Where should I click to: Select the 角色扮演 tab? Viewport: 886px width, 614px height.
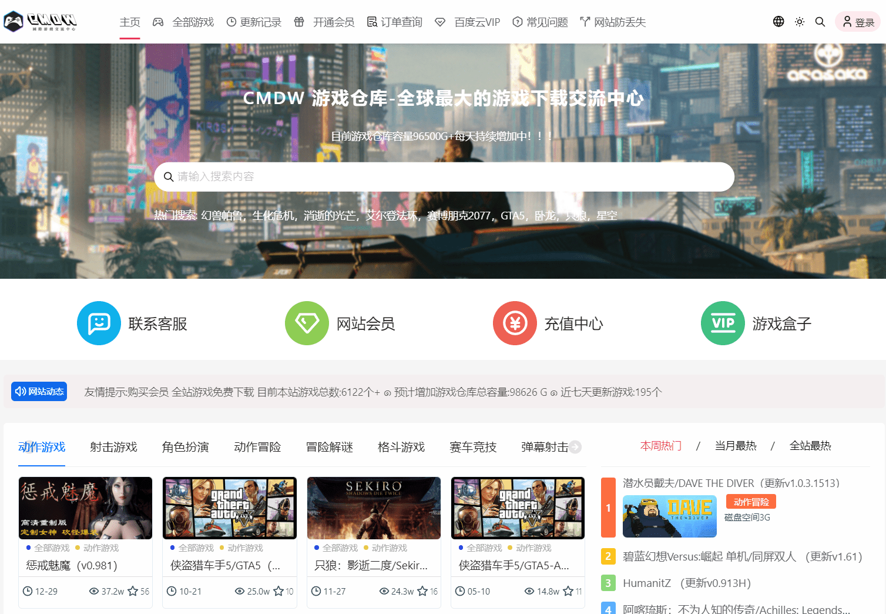click(186, 447)
